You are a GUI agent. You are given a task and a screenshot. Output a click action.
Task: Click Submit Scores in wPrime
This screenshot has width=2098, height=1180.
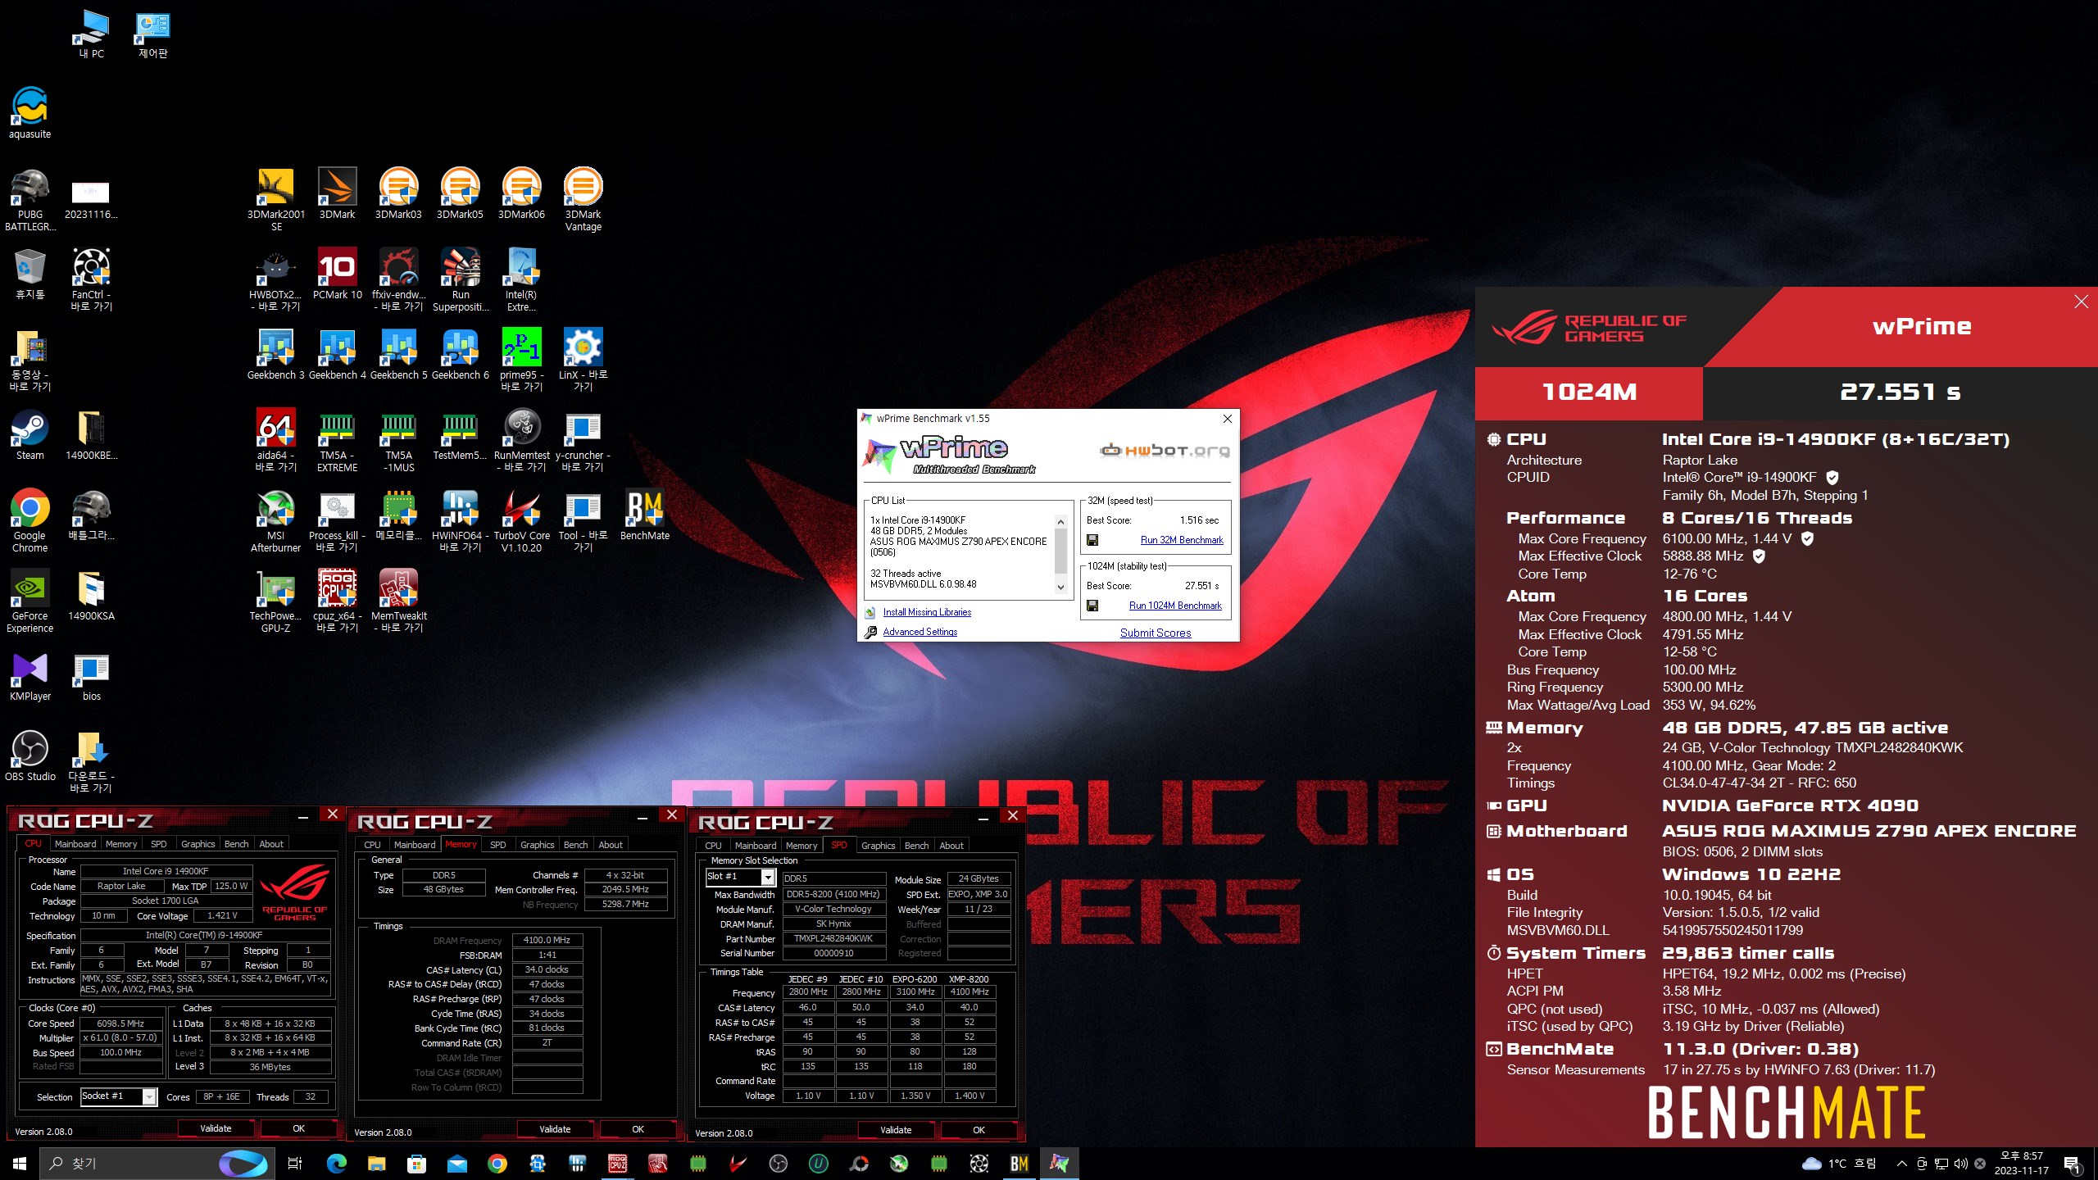[x=1156, y=633]
